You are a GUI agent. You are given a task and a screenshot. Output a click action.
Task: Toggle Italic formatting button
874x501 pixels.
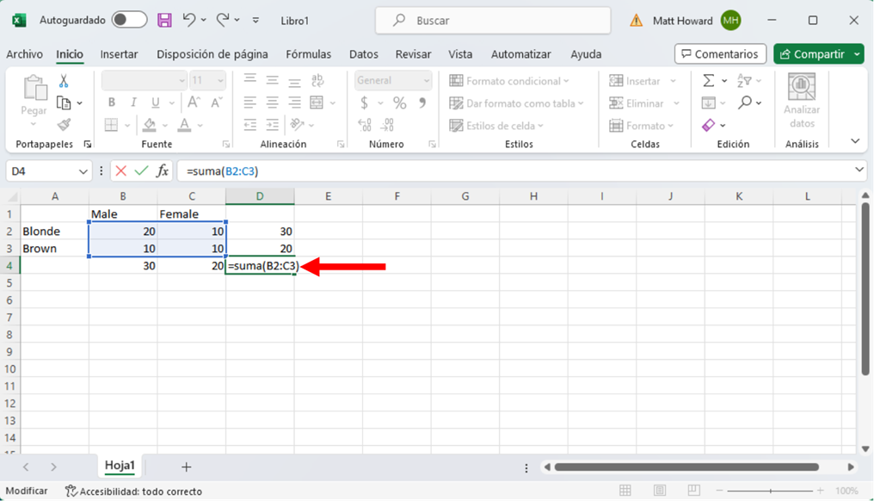point(133,102)
